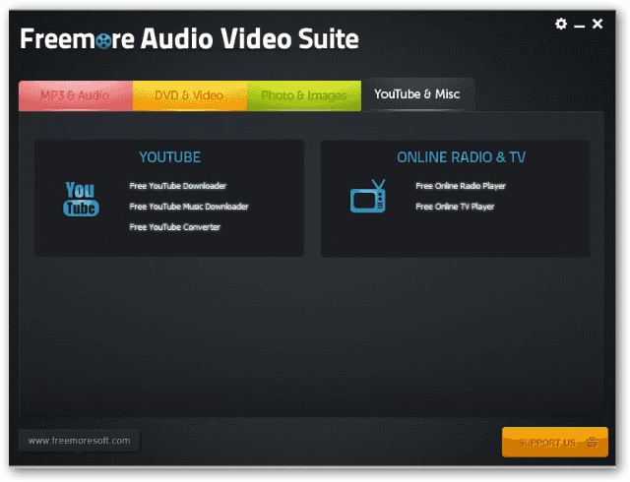Switch to the MP3 & Audio tab
The width and height of the screenshot is (630, 482).
76,95
